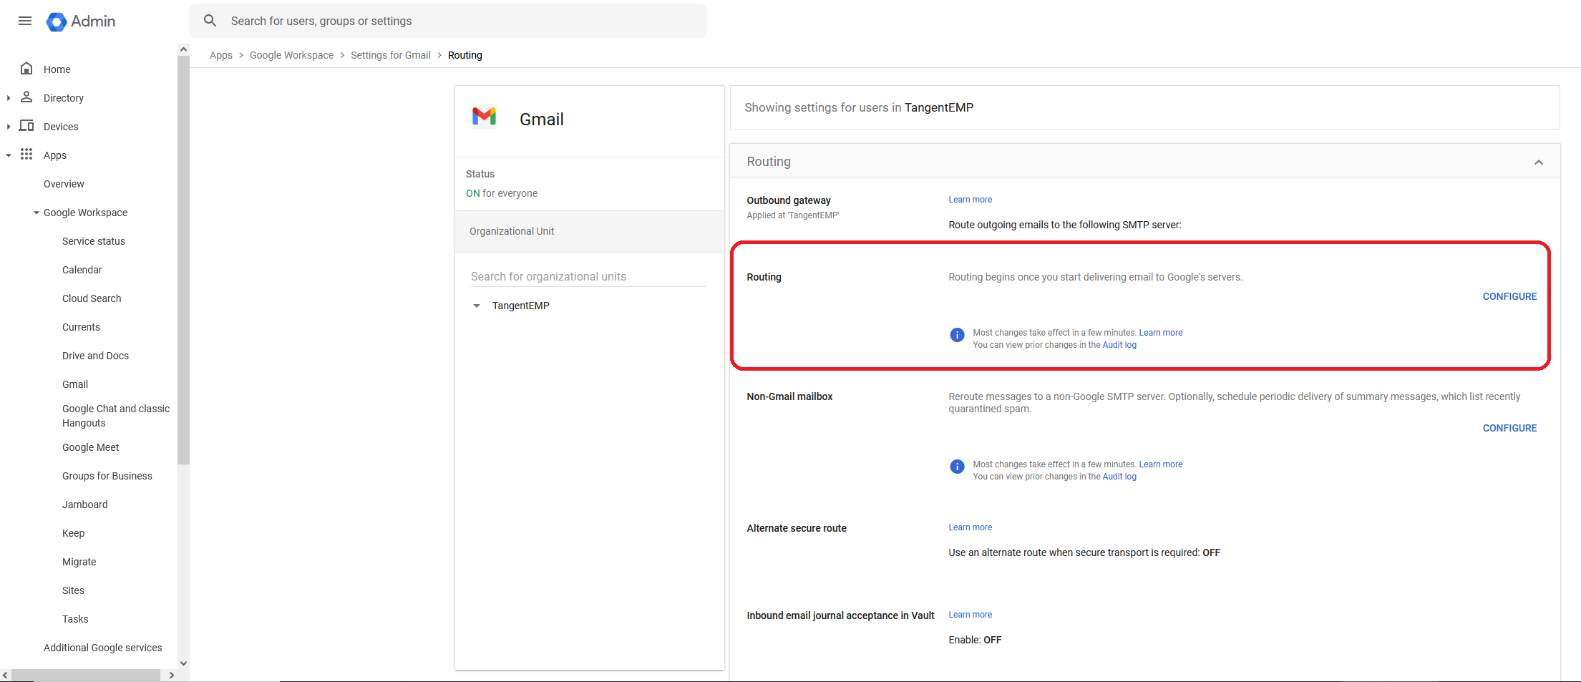1581x682 pixels.
Task: Collapse the TangentEMP organizational unit arrow
Action: point(477,306)
